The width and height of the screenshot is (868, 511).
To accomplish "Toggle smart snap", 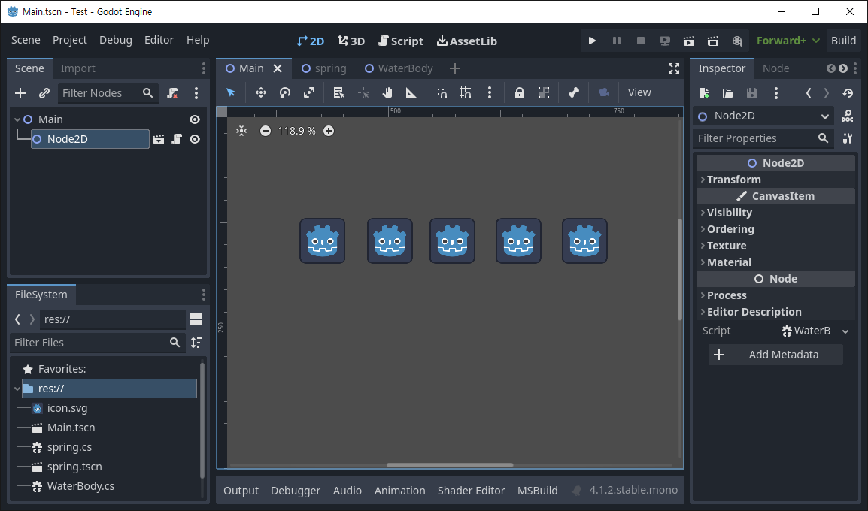I will (442, 92).
